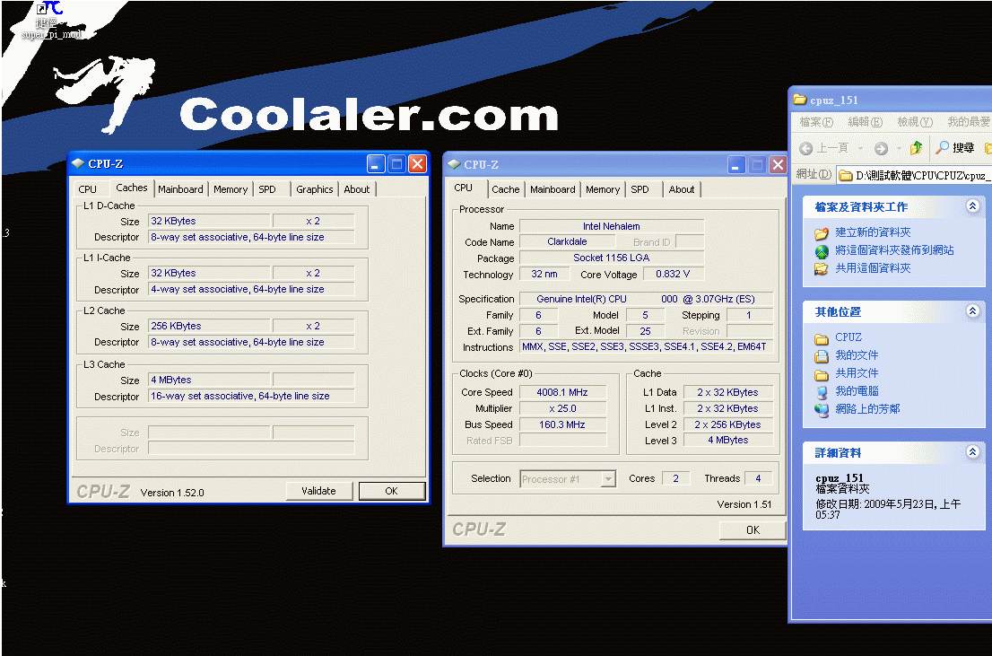Collapse the 其他位置 panel
Screen dimensions: 992x656
pyautogui.click(x=973, y=311)
